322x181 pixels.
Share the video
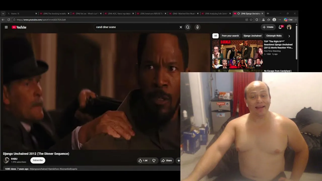tap(167, 161)
